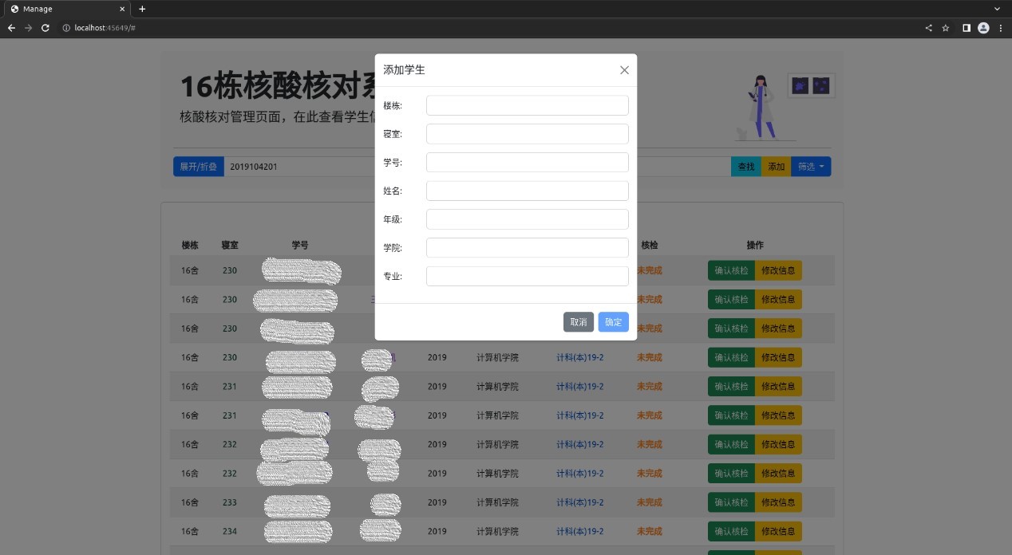The height and width of the screenshot is (555, 1012).
Task: Select the 姓名 text box
Action: pos(527,191)
